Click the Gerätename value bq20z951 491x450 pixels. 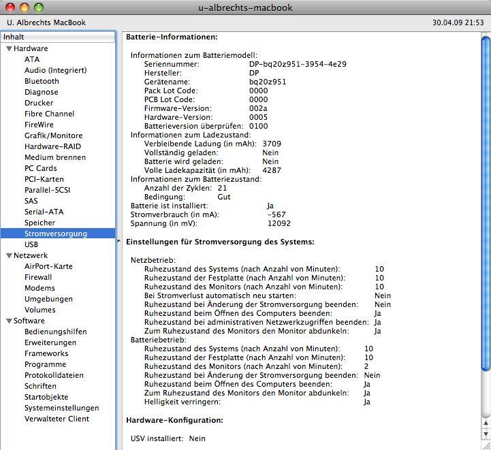point(268,82)
